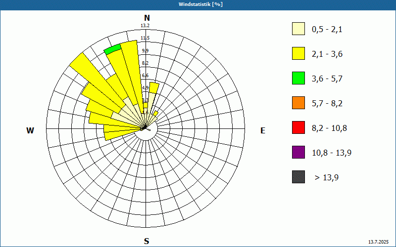Click the 9,9 radial axis value

pos(145,51)
